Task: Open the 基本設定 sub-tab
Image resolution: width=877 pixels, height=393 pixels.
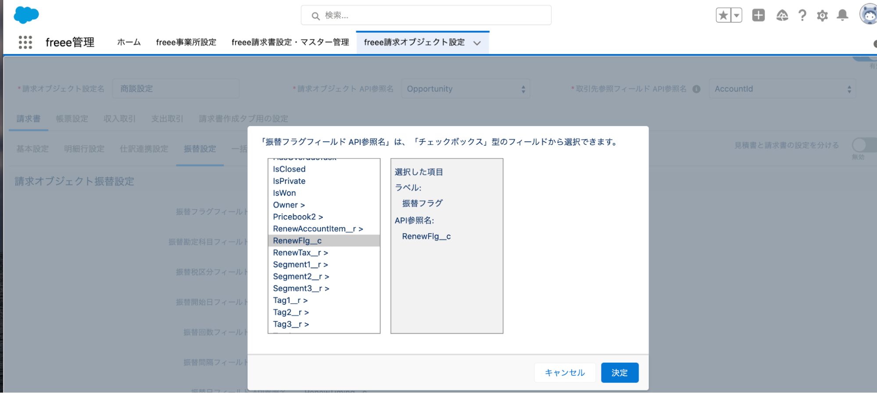Action: pyautogui.click(x=32, y=149)
